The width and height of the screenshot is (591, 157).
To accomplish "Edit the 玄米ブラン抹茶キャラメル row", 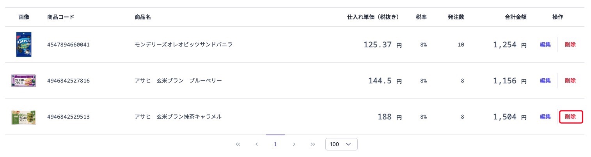I will tap(545, 117).
